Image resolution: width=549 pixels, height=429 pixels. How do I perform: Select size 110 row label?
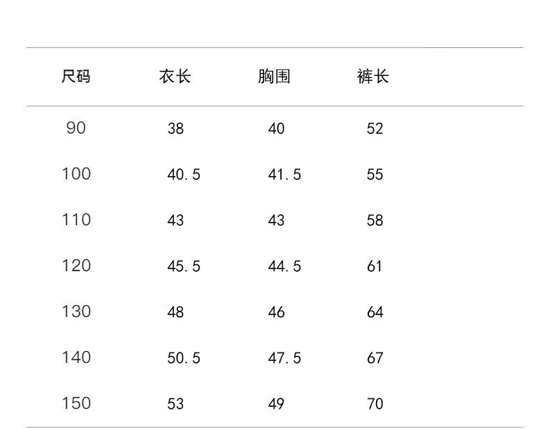pyautogui.click(x=76, y=220)
